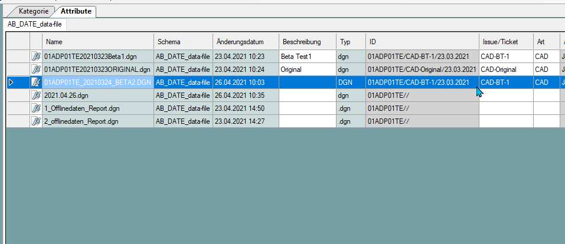Click the date 26.04.2021 10:35
This screenshot has width=565, height=244.
coord(240,95)
